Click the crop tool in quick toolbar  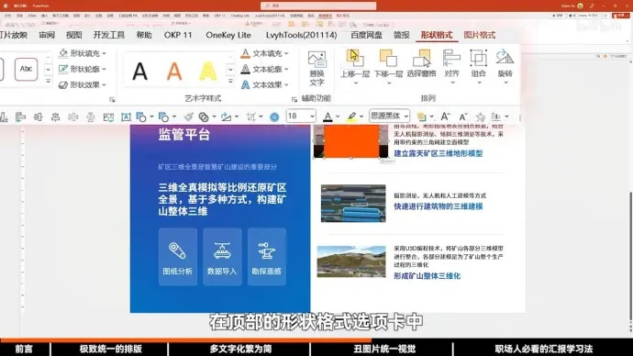[x=251, y=117]
